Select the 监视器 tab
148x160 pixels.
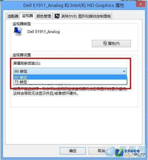tap(27, 16)
